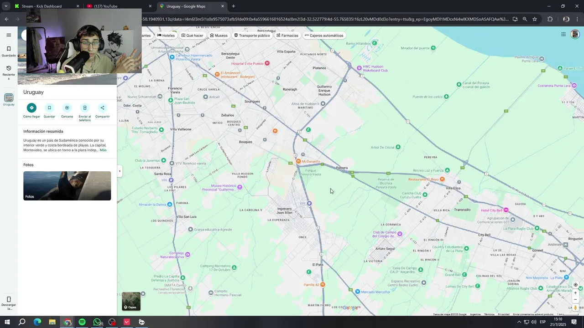Open Chrome three-dot menu
This screenshot has width=584, height=328.
[578, 19]
